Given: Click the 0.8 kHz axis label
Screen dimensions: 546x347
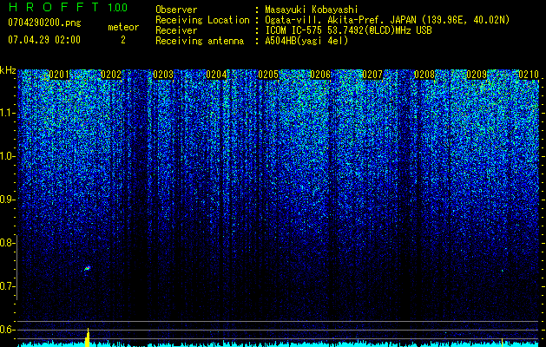Looking at the screenshot, I should 8,243.
